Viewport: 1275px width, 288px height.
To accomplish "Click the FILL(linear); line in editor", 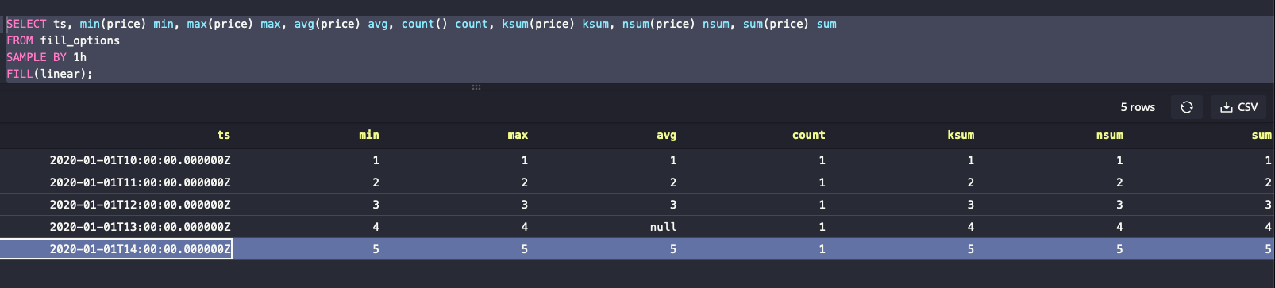I will [49, 74].
